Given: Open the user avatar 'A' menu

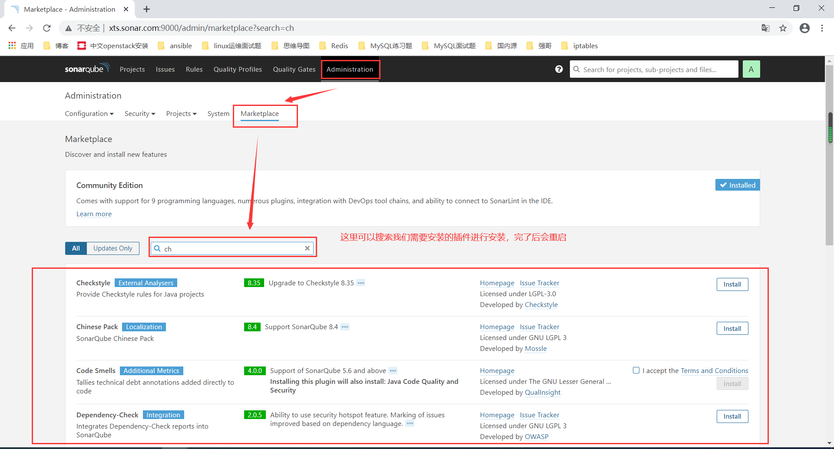Looking at the screenshot, I should coord(751,69).
